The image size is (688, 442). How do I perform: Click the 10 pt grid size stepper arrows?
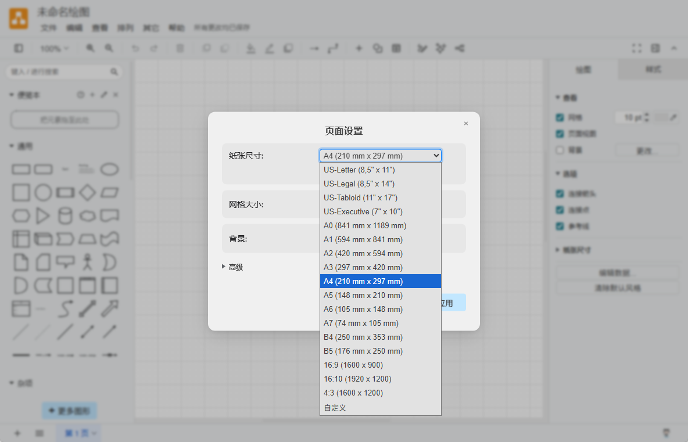[x=646, y=117]
